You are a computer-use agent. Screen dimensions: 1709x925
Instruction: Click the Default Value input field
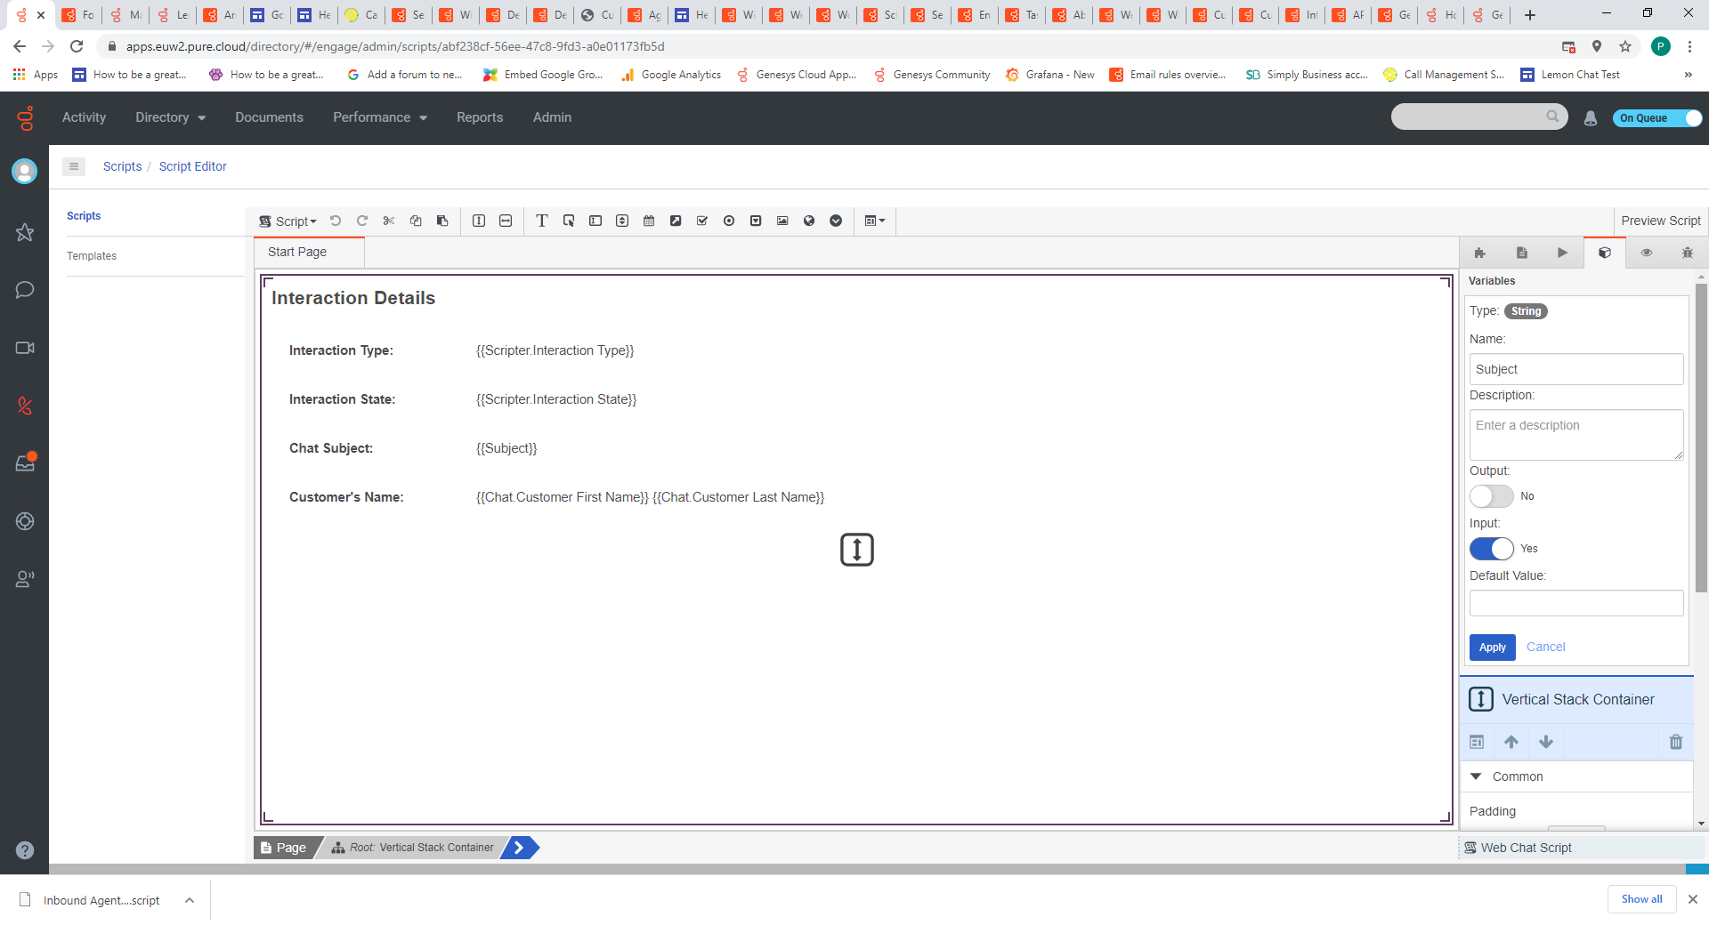point(1576,603)
